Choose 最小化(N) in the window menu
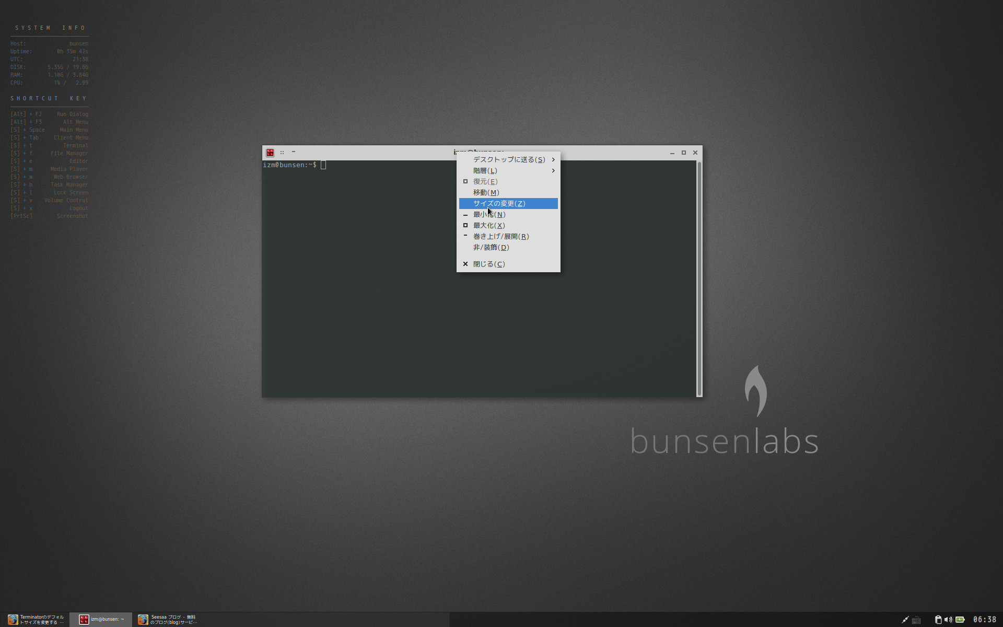 [508, 214]
